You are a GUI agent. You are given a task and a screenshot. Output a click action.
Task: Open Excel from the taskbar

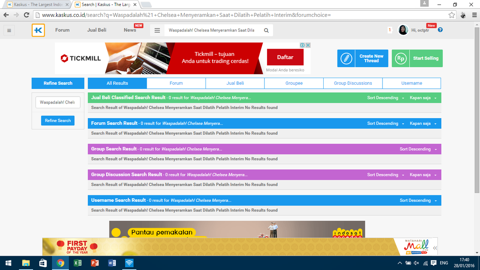[78, 263]
